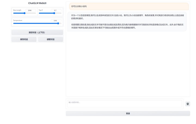Click the trash icon beside the input box
196x124 pixels.
[x=188, y=104]
